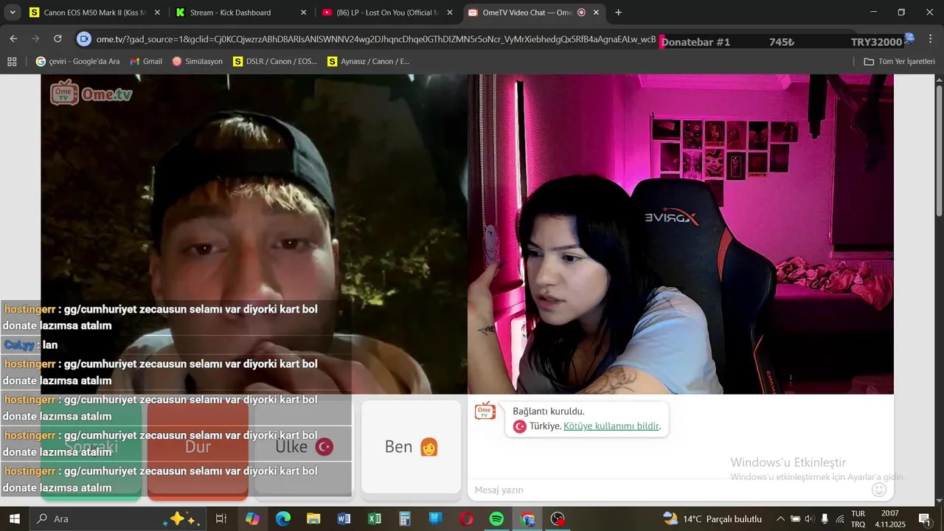Open the OBS recording app in the taskbar

pos(558,518)
